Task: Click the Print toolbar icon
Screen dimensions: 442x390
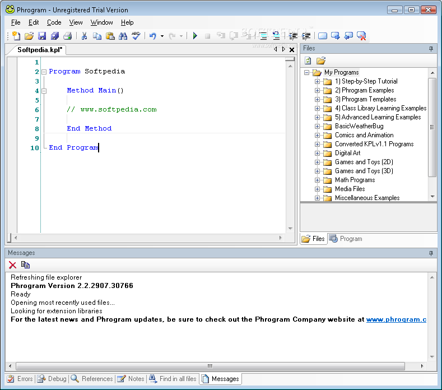Action: point(68,36)
